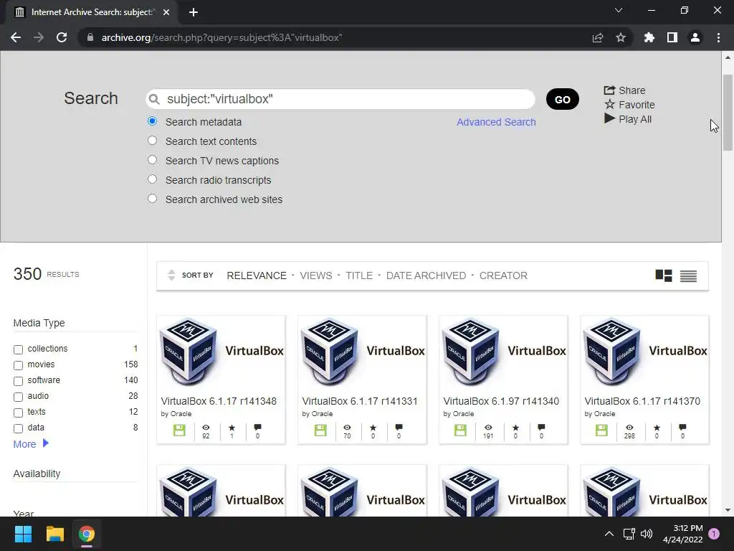
Task: Select Search metadata radio button
Action: tap(152, 121)
